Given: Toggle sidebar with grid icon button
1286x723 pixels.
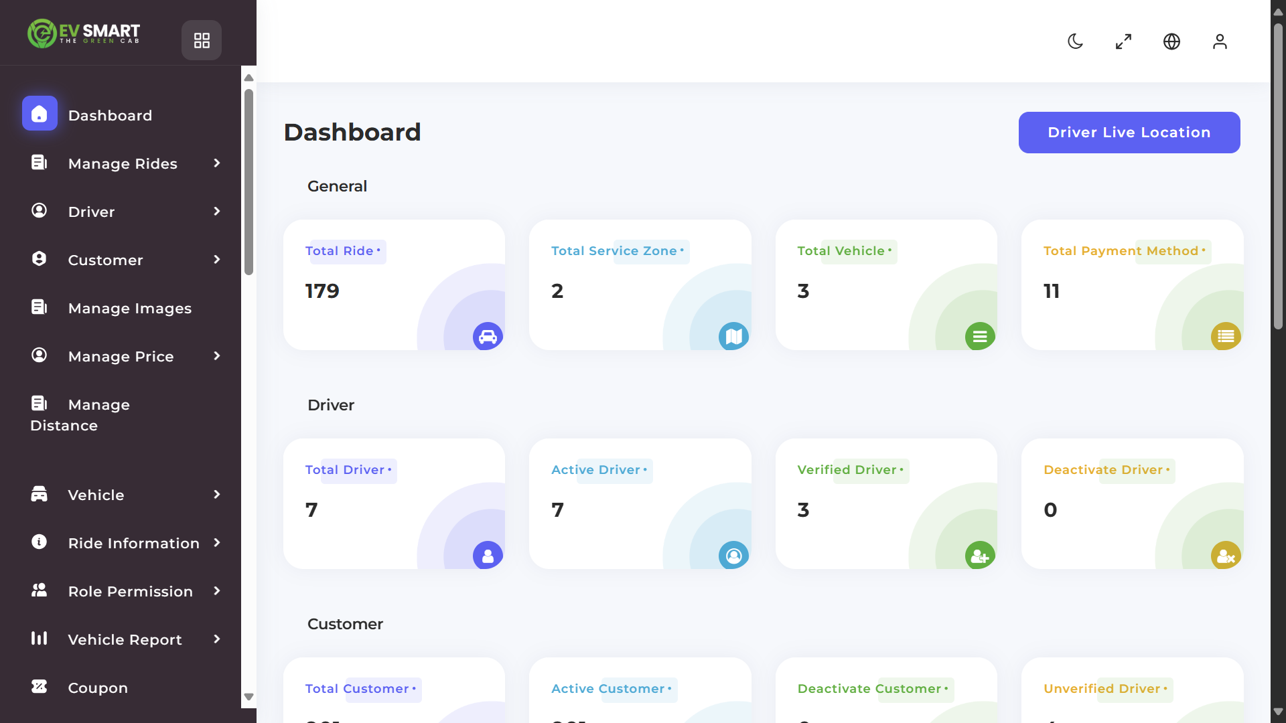Looking at the screenshot, I should (x=202, y=40).
